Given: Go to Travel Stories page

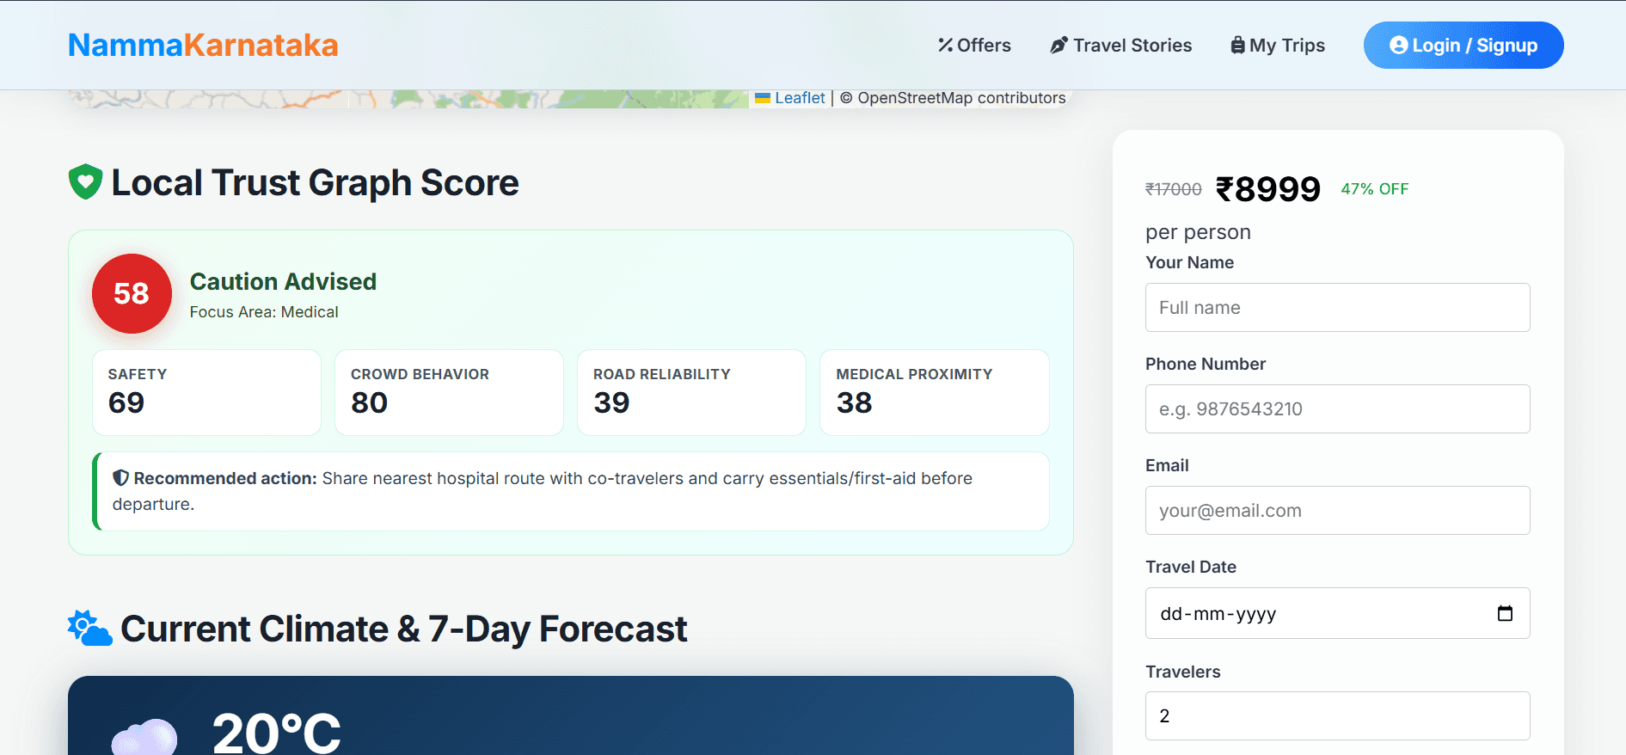Looking at the screenshot, I should pyautogui.click(x=1121, y=45).
